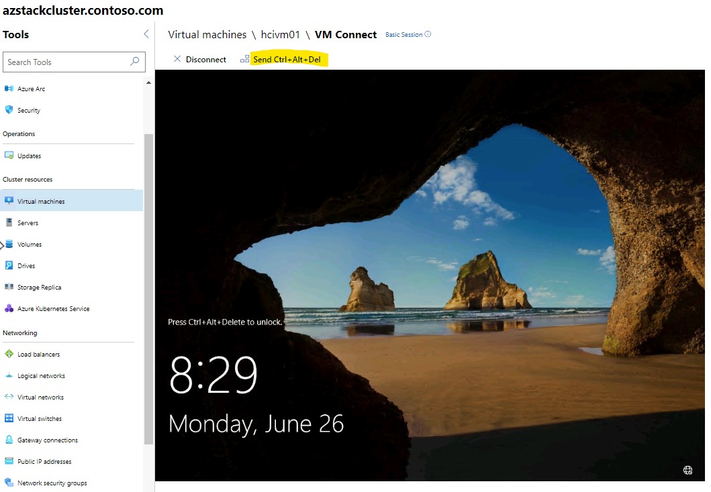The height and width of the screenshot is (492, 711).
Task: Click the Disconnect X icon
Action: [x=177, y=59]
